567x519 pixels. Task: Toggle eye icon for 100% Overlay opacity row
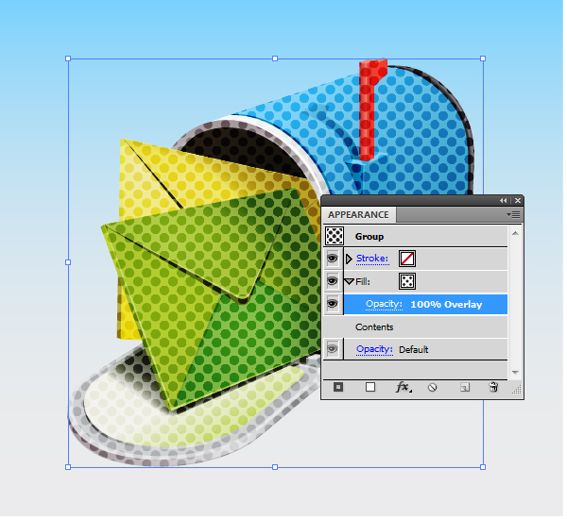334,304
